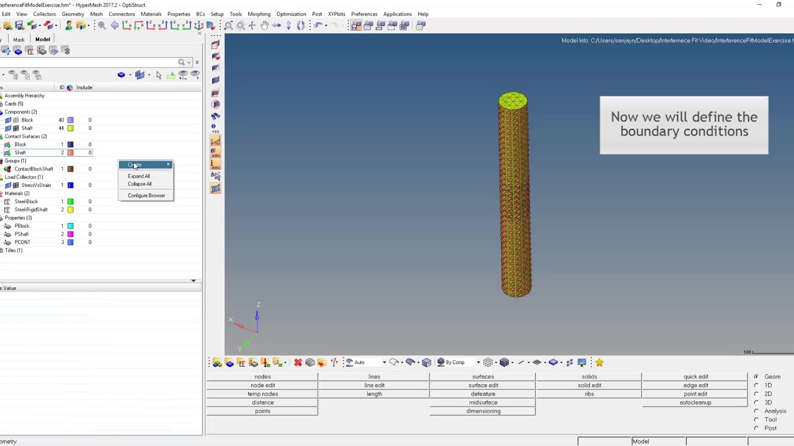794x446 pixels.
Task: Open dropdown arrow beside the undo icon
Action: pos(326,25)
